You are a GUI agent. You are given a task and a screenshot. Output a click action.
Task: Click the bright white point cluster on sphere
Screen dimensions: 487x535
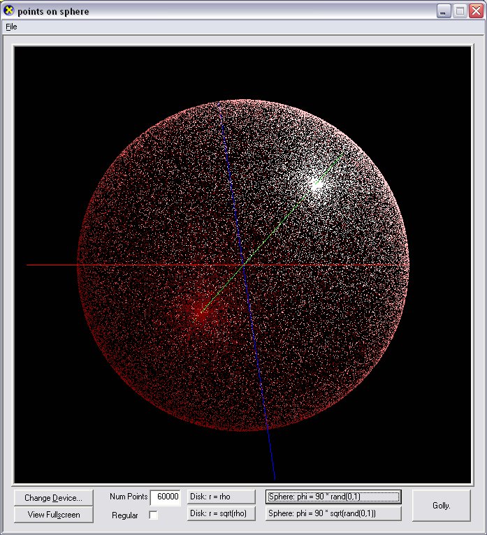click(316, 183)
